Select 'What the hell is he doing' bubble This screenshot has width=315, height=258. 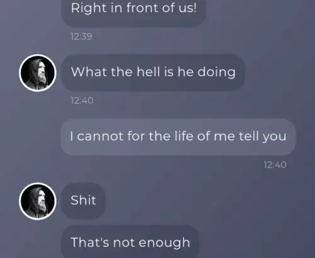[153, 72]
